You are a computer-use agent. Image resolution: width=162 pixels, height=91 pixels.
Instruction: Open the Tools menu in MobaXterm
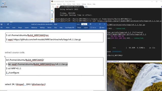click(74, 4)
